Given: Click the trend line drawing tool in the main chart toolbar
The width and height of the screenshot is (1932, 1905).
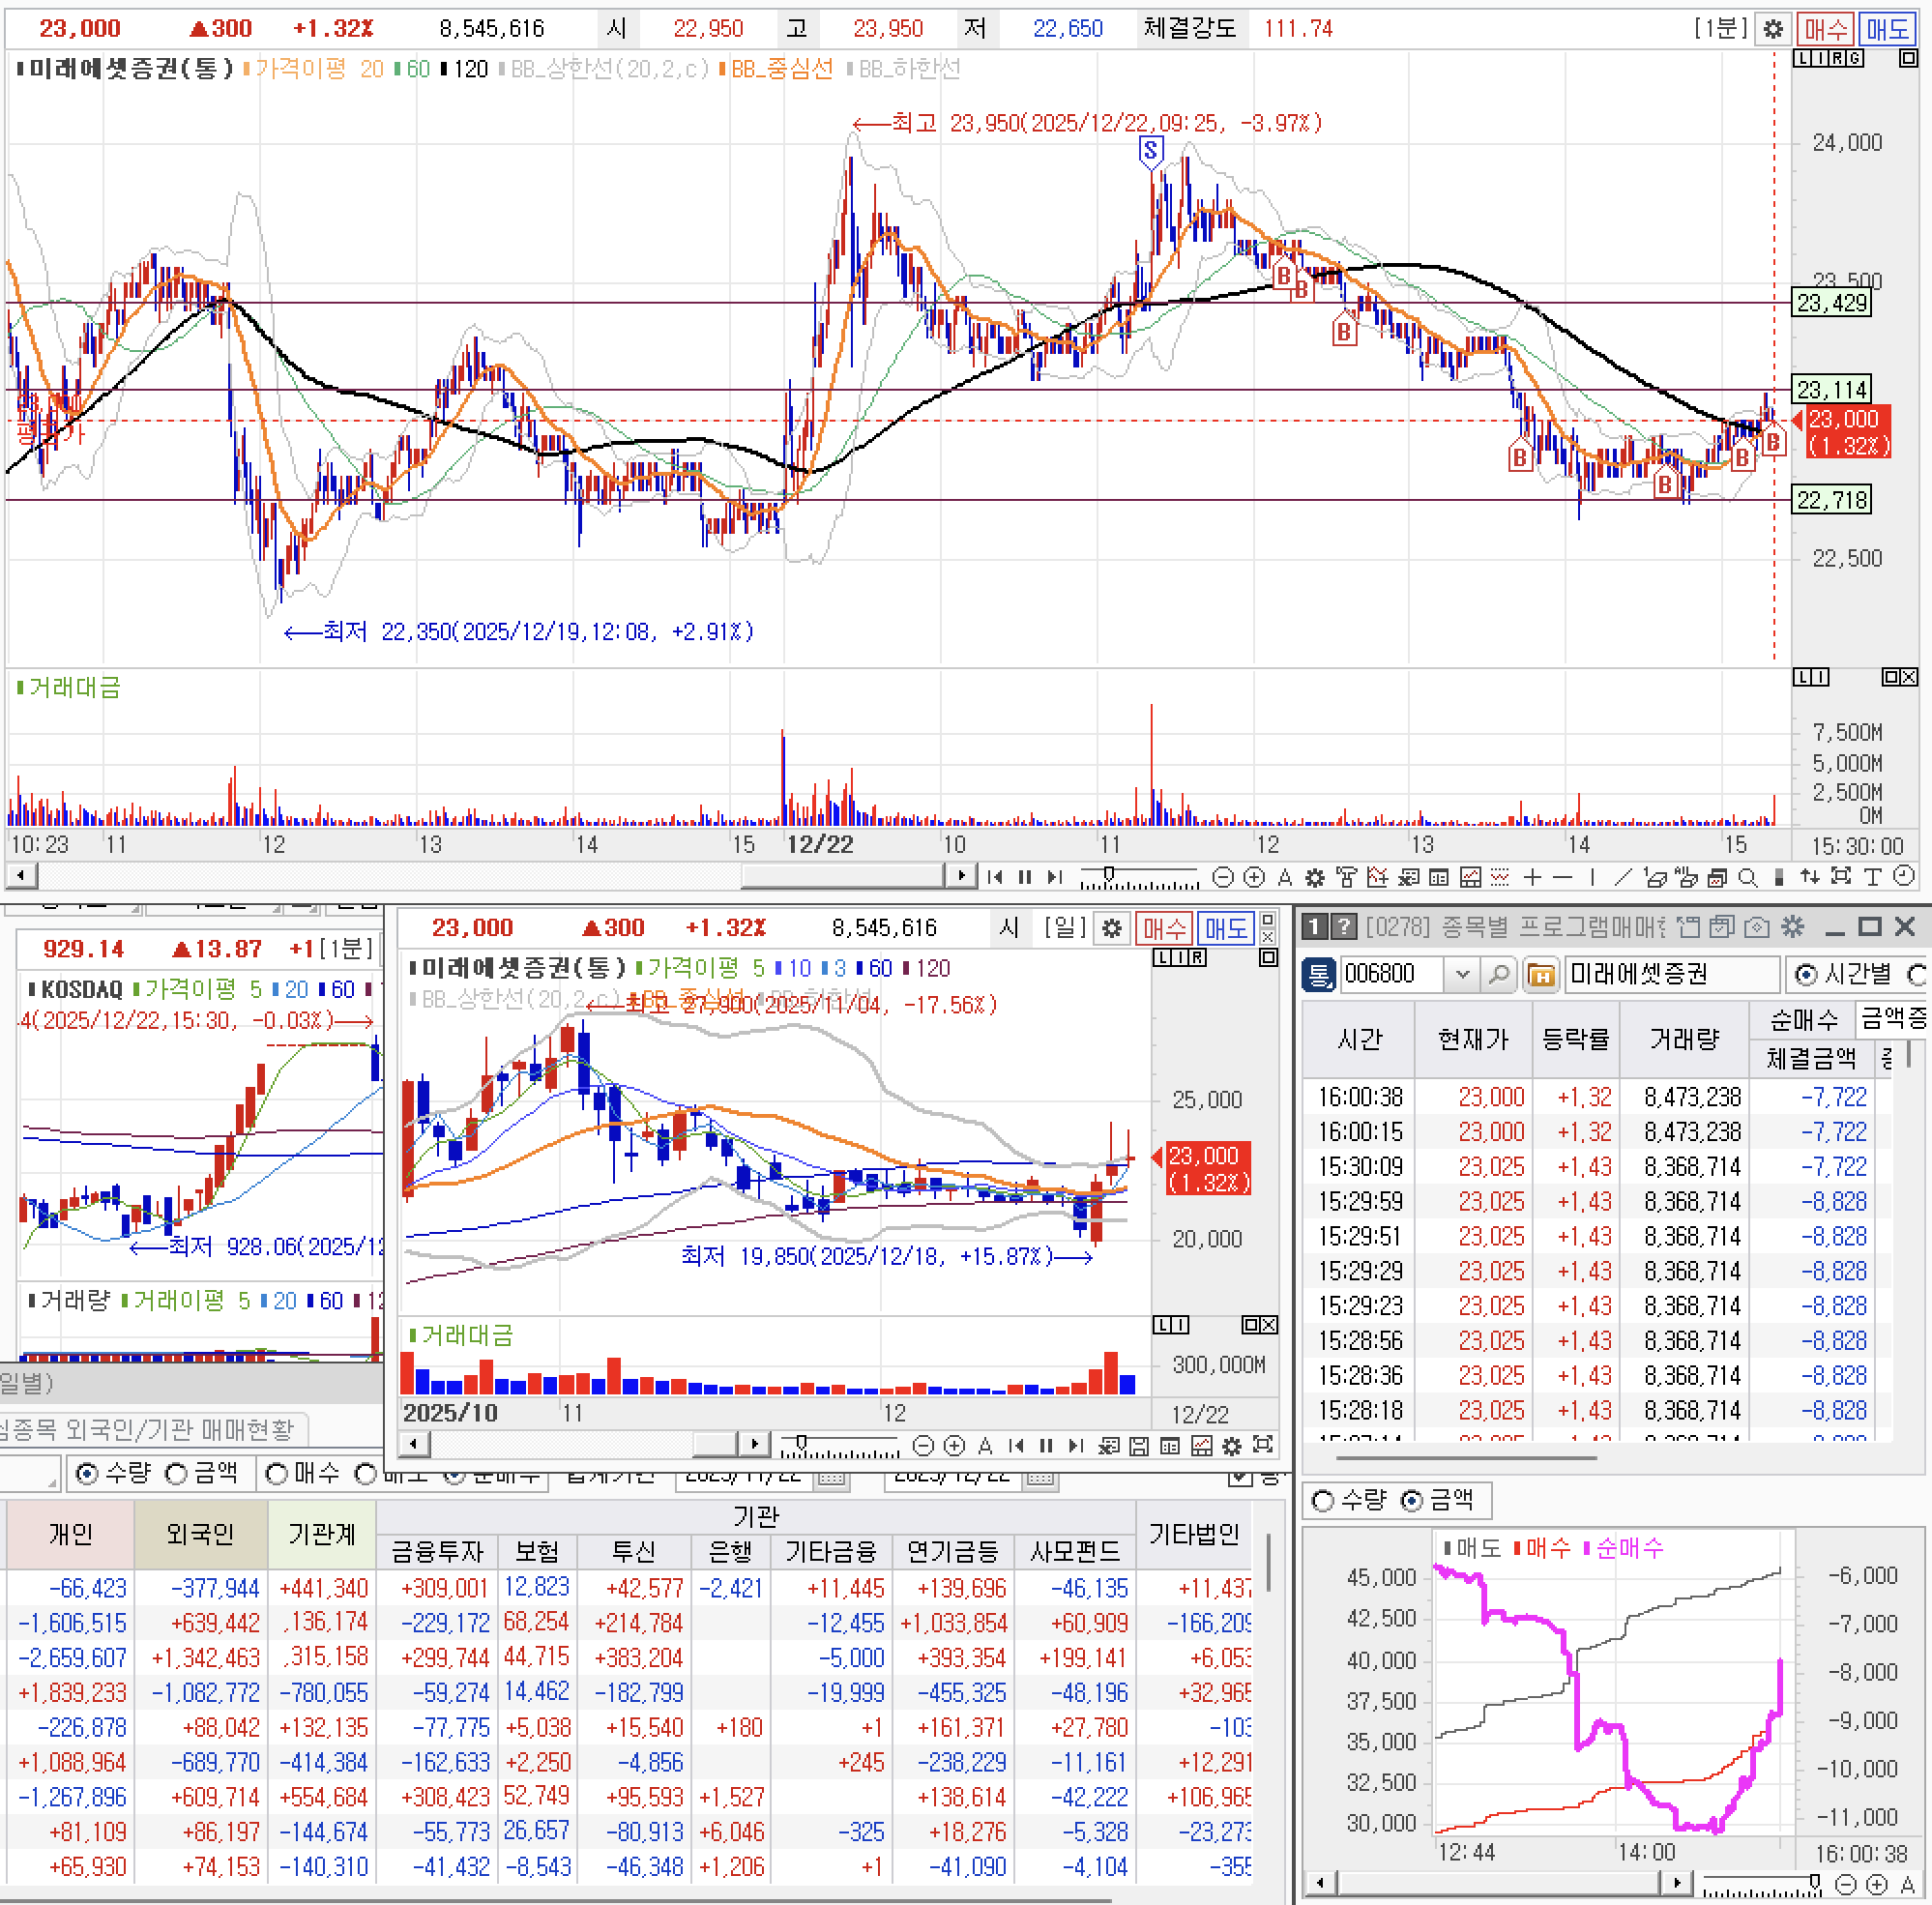Looking at the screenshot, I should (x=1622, y=877).
